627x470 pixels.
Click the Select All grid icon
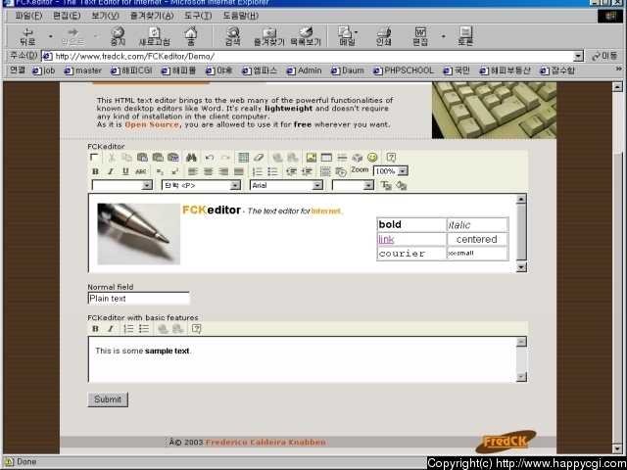coord(244,158)
